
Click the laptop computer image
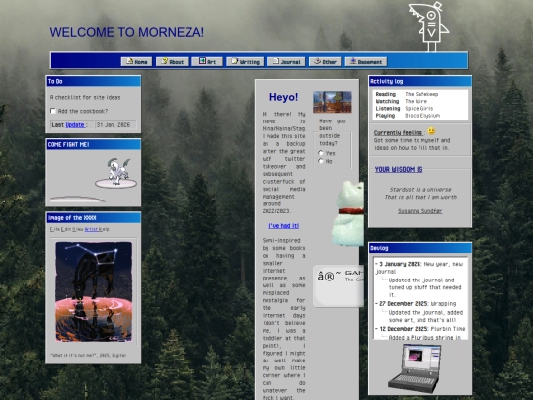tap(415, 368)
